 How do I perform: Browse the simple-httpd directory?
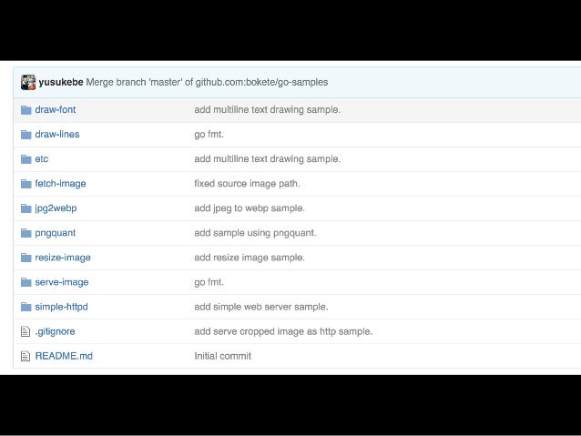coord(61,307)
